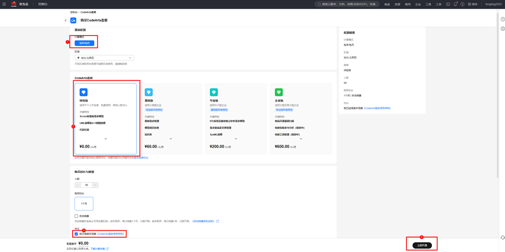505x252 pixels.
Task: Click the 体验版所有特性 tag in 基础版
Action: click(x=154, y=110)
